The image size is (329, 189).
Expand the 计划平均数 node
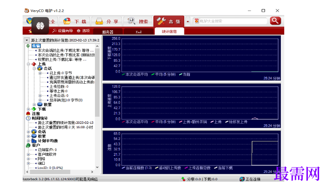pos(28,141)
